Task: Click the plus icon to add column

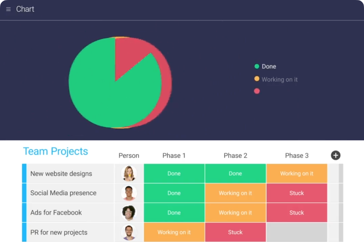Action: pyautogui.click(x=335, y=155)
